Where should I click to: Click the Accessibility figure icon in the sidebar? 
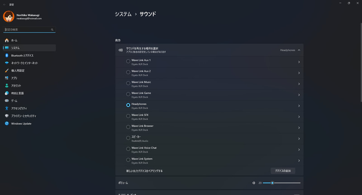click(x=7, y=108)
